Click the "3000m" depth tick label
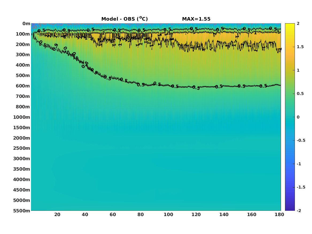This screenshot has height=234, width=312. click(x=22, y=159)
